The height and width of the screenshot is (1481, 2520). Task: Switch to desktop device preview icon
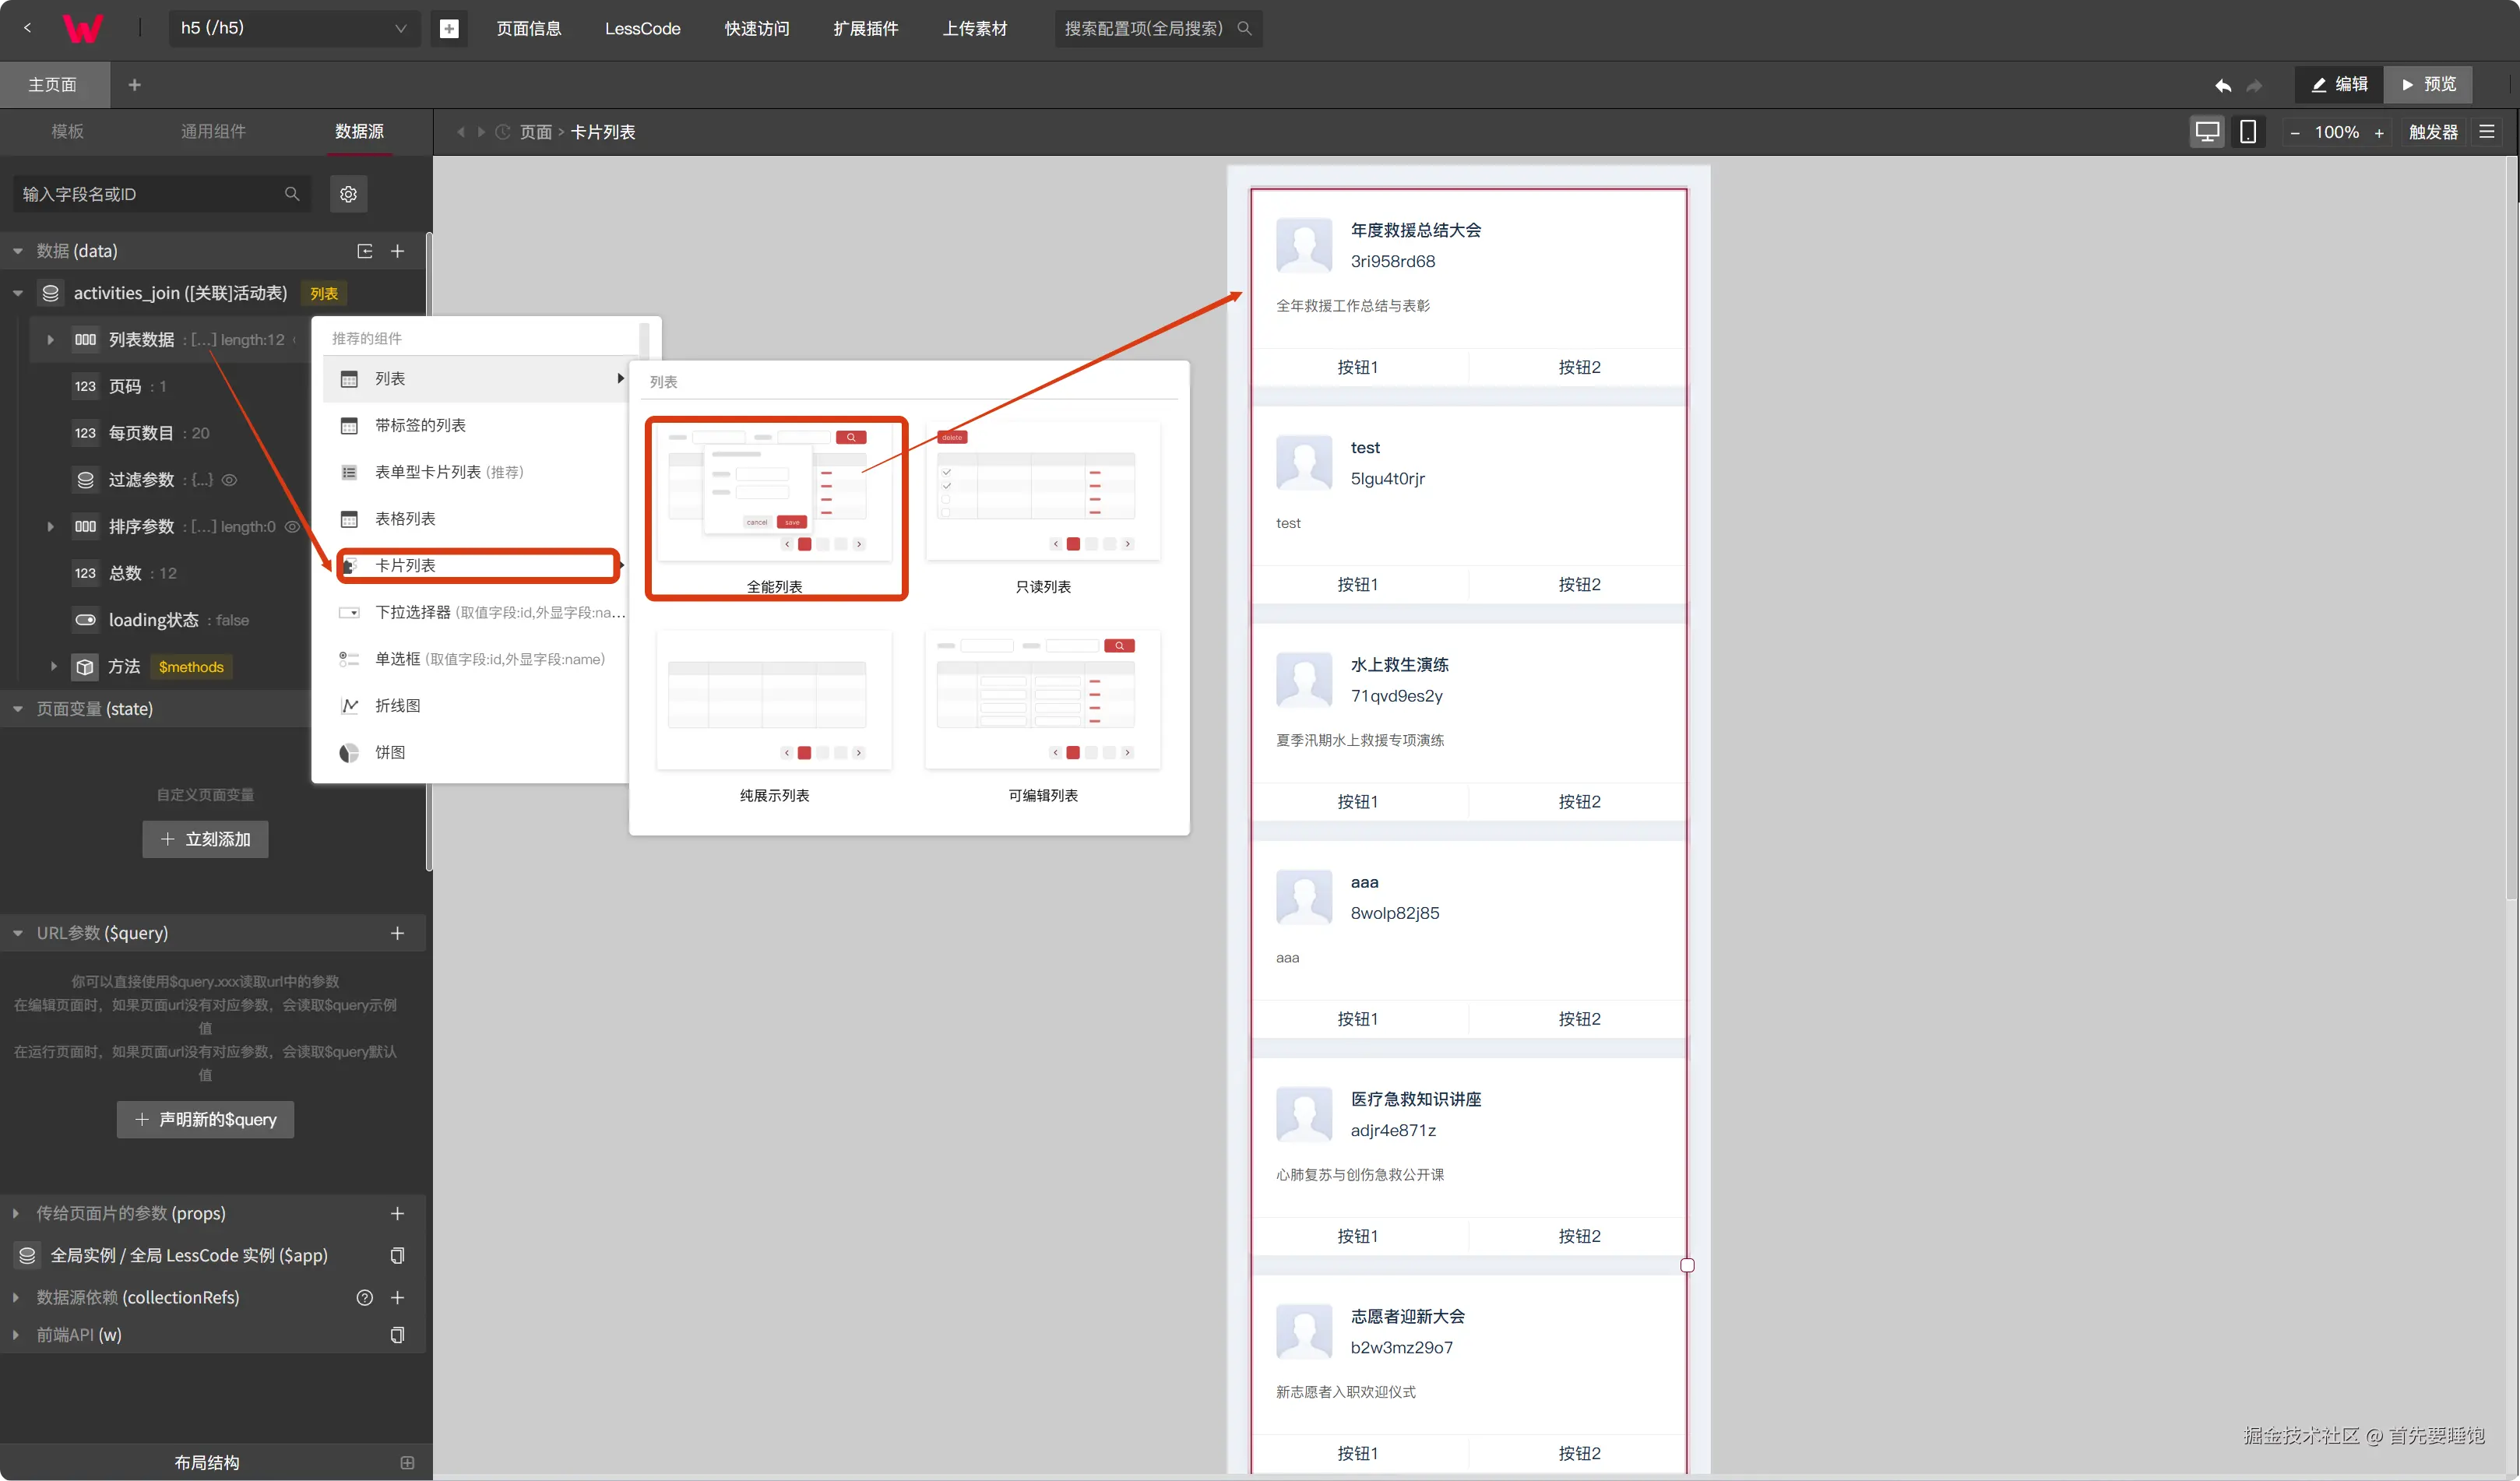click(x=2207, y=132)
